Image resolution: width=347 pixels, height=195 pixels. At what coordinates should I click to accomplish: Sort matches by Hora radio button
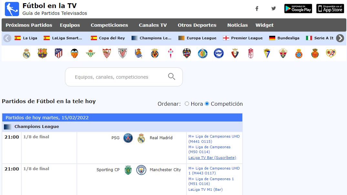187,104
